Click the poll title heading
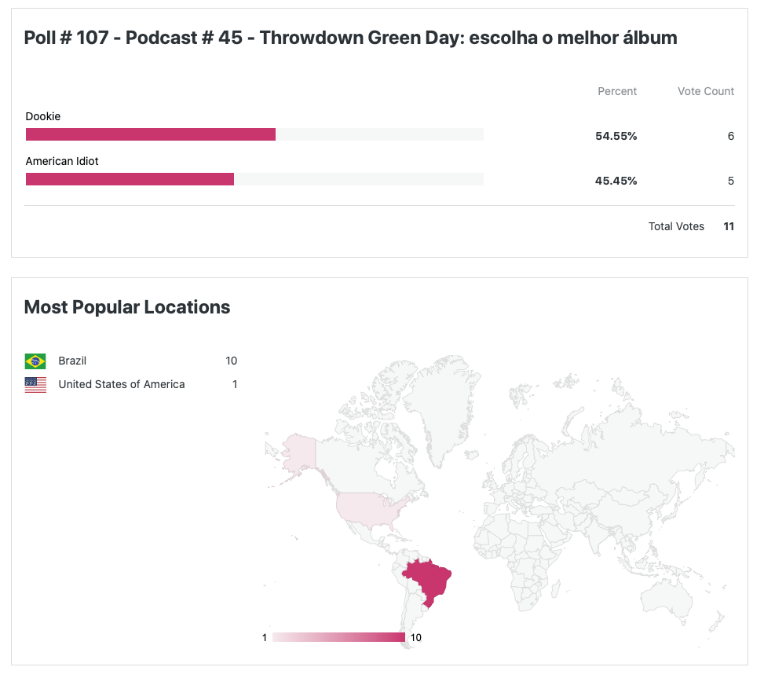This screenshot has height=678, width=764. point(350,38)
